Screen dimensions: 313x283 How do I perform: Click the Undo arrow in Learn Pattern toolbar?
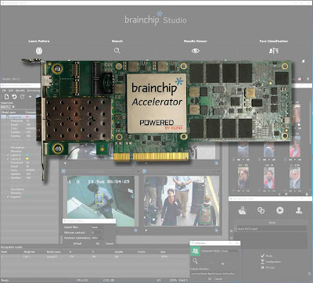(x=14, y=97)
